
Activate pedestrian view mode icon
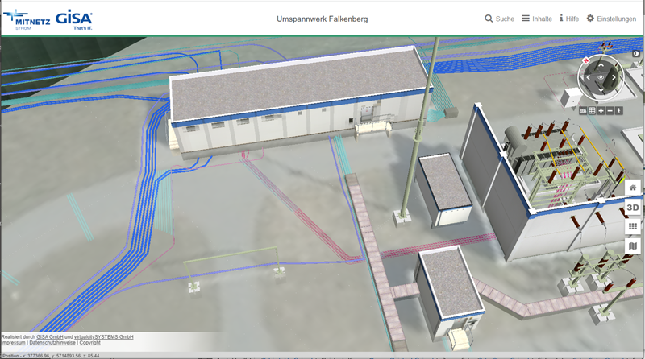(x=619, y=110)
